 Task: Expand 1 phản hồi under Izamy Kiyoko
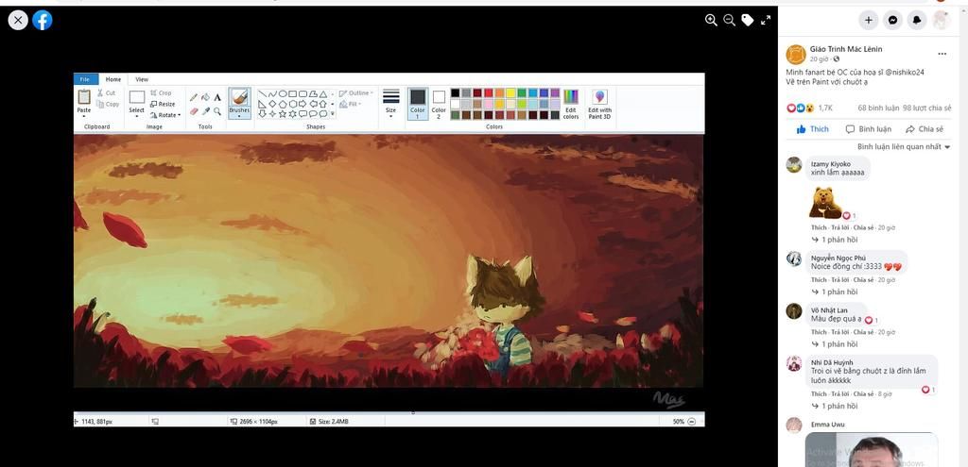pyautogui.click(x=835, y=239)
